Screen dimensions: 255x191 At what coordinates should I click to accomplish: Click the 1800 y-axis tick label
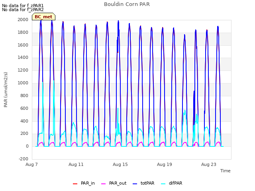[23, 32]
